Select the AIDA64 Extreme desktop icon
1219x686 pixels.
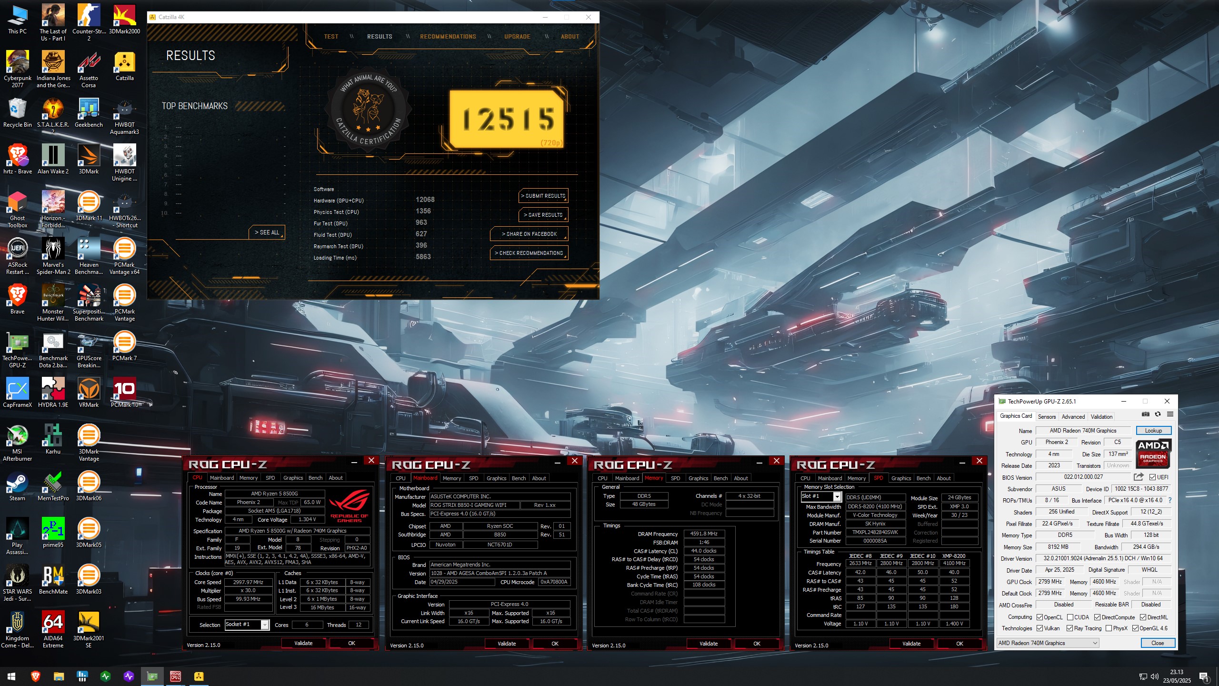click(x=53, y=630)
